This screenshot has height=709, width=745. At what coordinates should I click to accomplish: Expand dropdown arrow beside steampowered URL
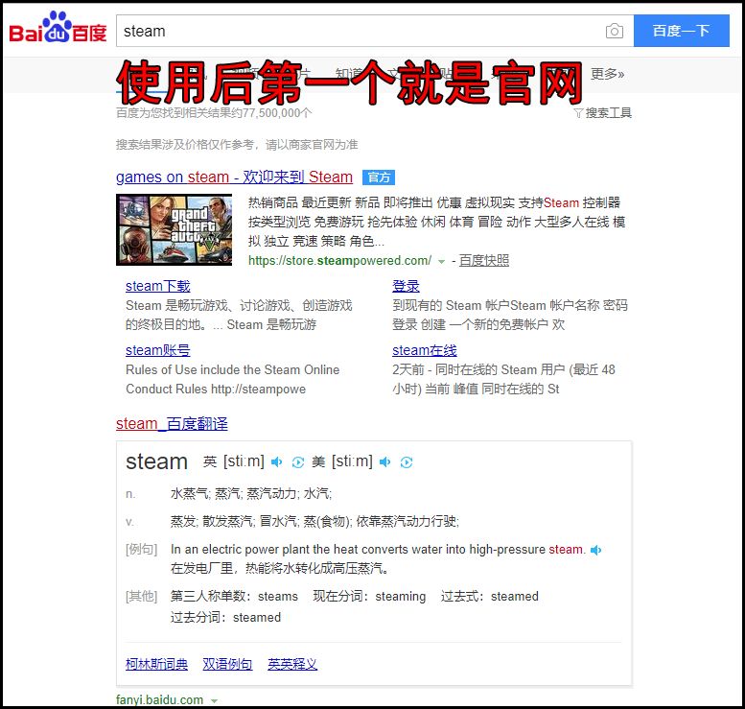click(441, 262)
